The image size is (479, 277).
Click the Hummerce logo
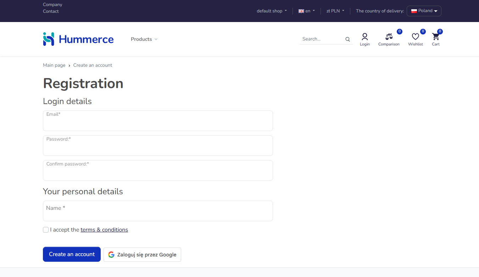[78, 39]
